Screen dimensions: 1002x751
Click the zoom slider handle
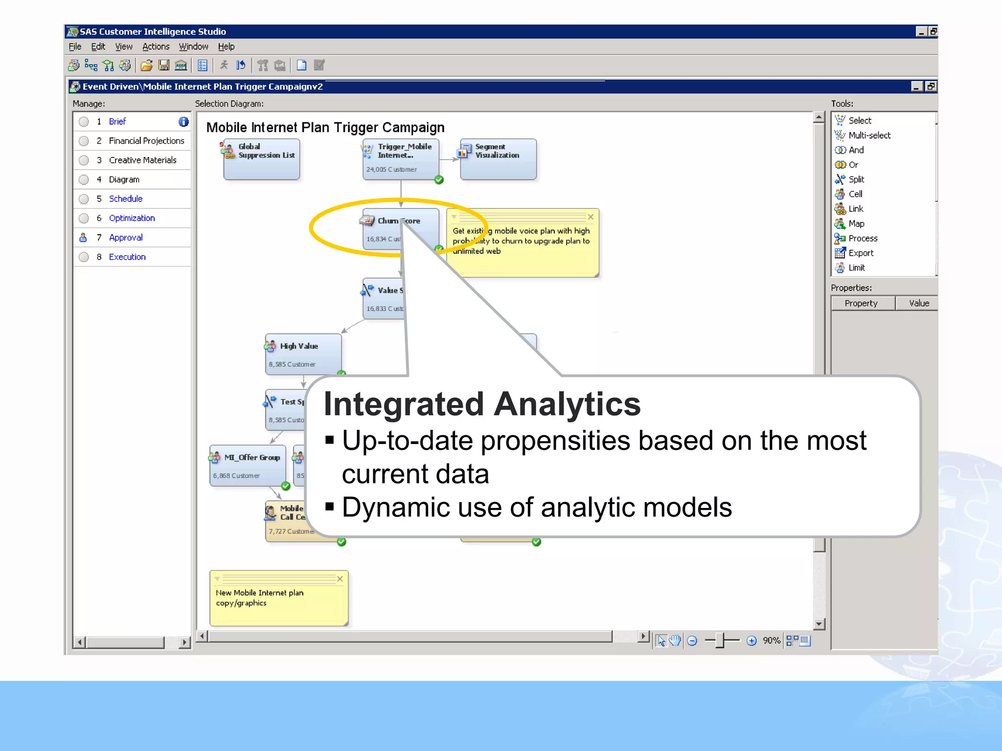click(x=720, y=641)
